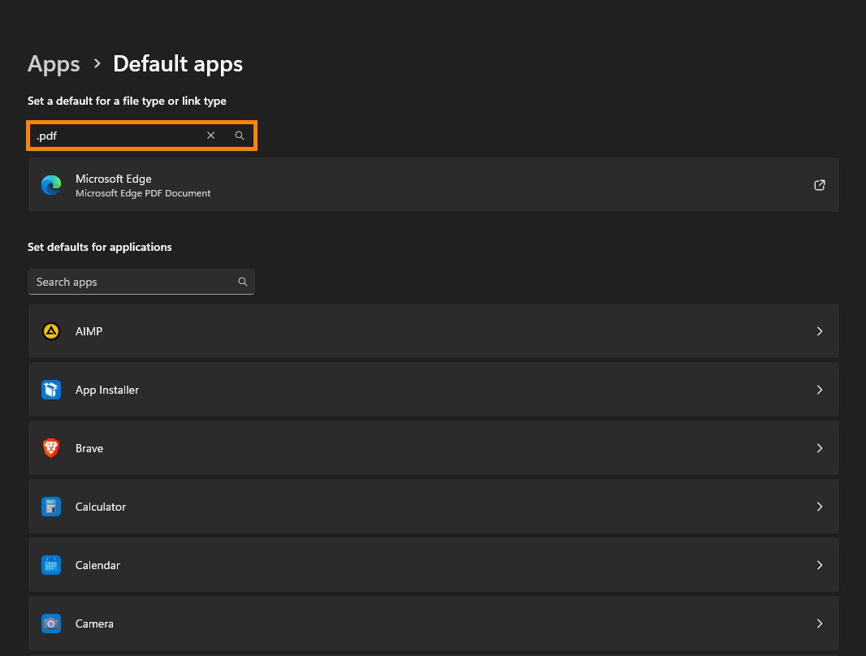866x656 pixels.
Task: Clear the .pdf search text with X
Action: click(x=211, y=136)
